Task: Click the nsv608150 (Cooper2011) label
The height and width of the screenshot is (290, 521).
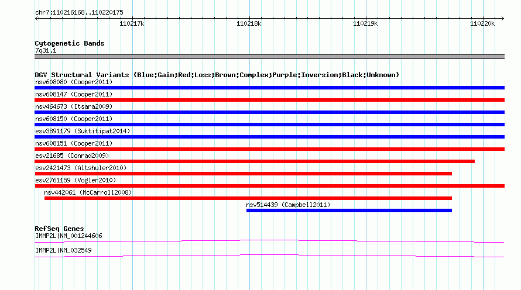Action: [74, 119]
